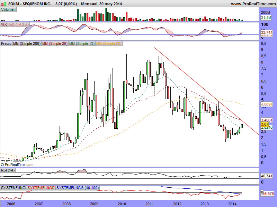Open SYSTEMFUNGI3 (40 100) label
Screen dimensions: 277x207
point(78,188)
